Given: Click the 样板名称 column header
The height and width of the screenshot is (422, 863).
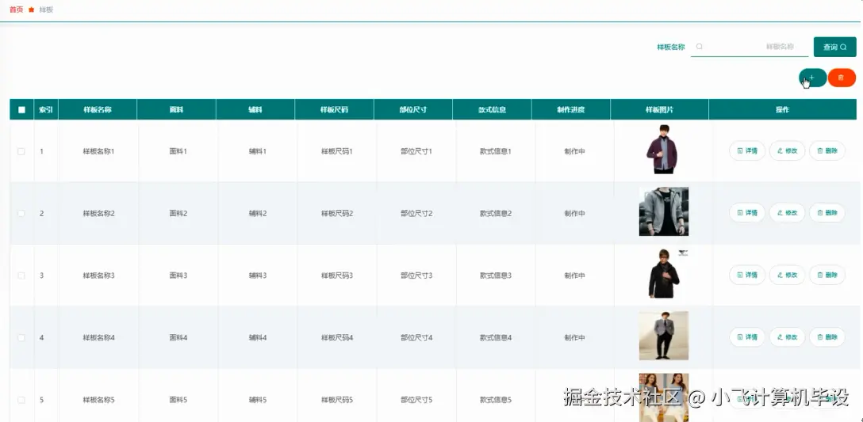Looking at the screenshot, I should [98, 109].
